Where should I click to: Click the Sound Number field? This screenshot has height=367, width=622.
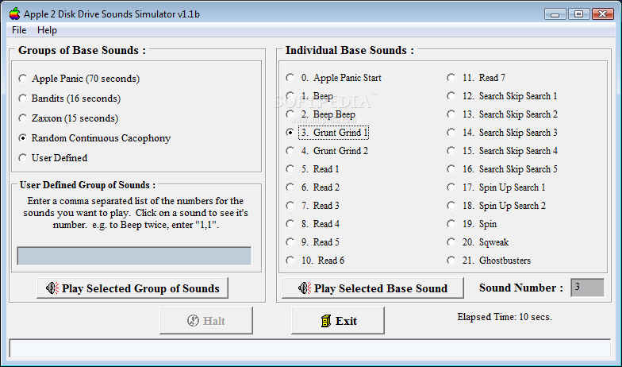587,288
